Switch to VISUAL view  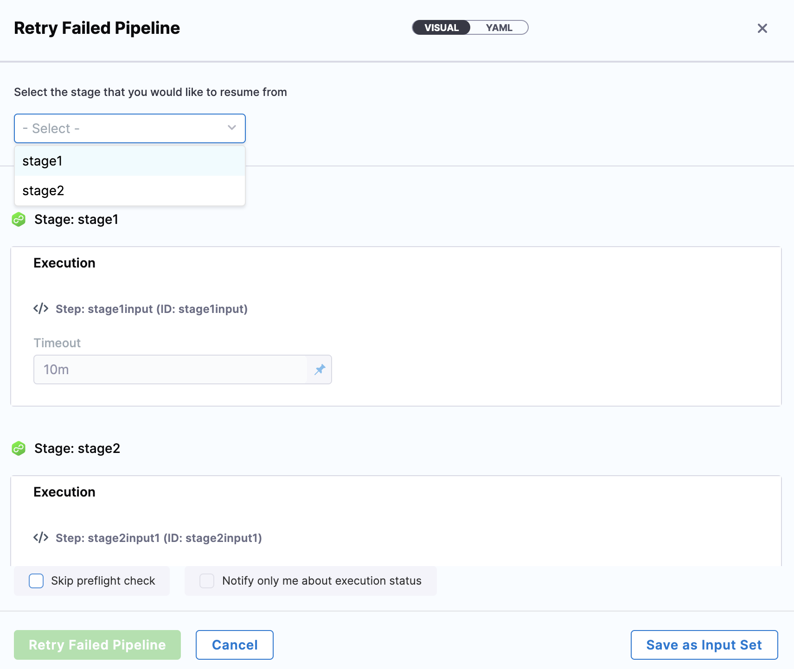point(442,28)
